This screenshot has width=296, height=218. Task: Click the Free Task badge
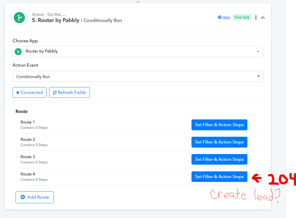(242, 17)
